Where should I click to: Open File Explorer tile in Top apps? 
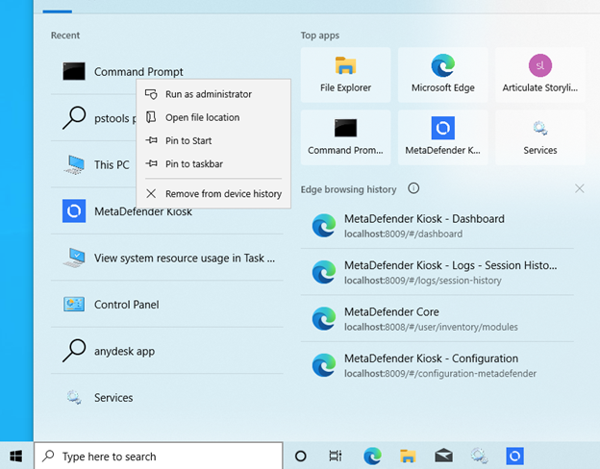click(x=345, y=75)
